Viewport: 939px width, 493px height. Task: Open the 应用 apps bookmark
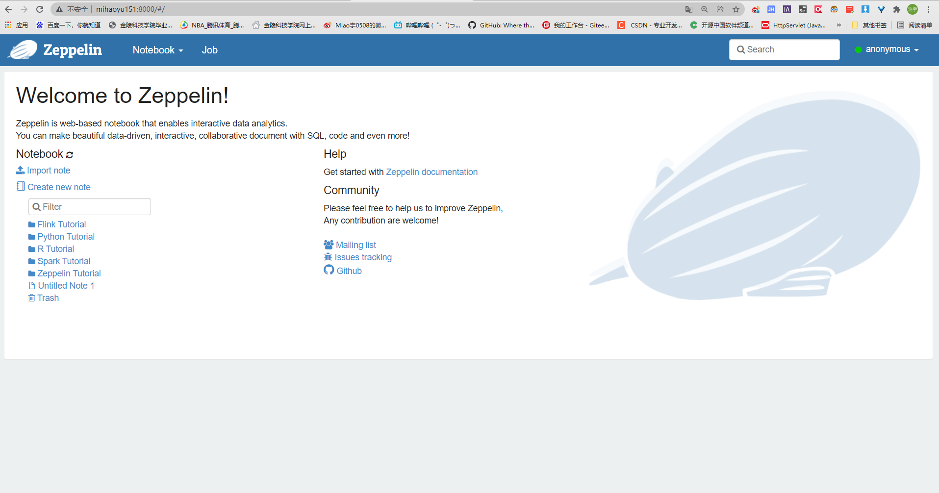click(x=16, y=25)
